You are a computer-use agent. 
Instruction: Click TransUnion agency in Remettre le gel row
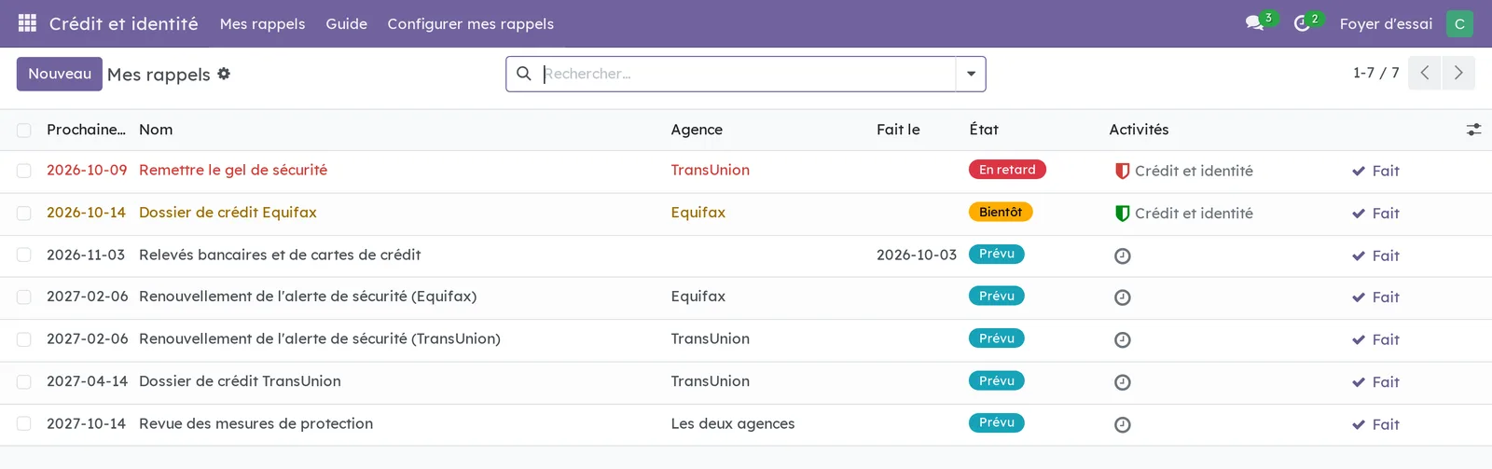click(711, 170)
